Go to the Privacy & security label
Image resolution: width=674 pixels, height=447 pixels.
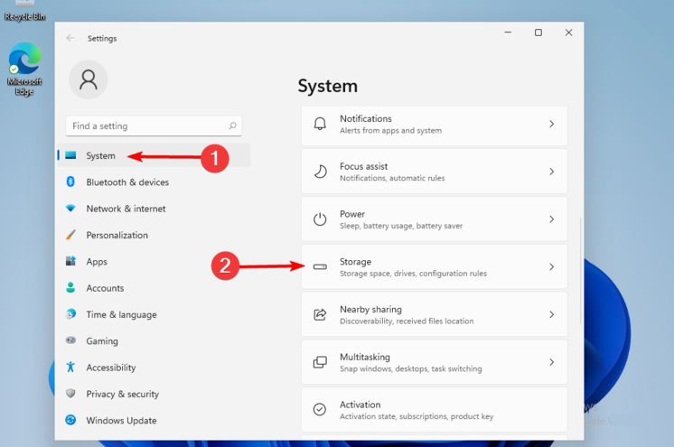pyautogui.click(x=123, y=394)
